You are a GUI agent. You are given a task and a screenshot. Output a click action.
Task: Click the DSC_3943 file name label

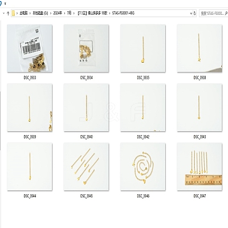point(199,137)
